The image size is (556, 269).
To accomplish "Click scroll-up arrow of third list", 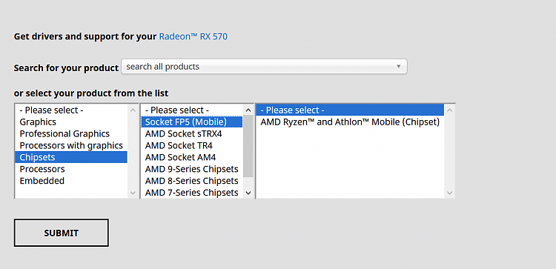I will tap(450, 110).
